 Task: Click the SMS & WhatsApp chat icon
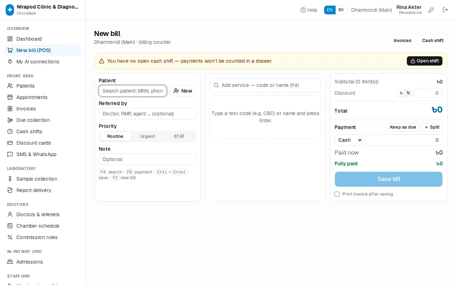coord(10,154)
